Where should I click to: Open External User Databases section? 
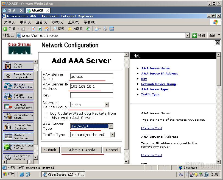coord(18,127)
